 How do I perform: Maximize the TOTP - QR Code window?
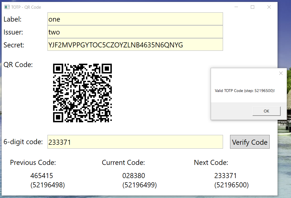click(x=252, y=7)
